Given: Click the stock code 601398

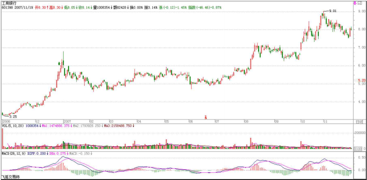Looking at the screenshot, I should [x=8, y=7].
